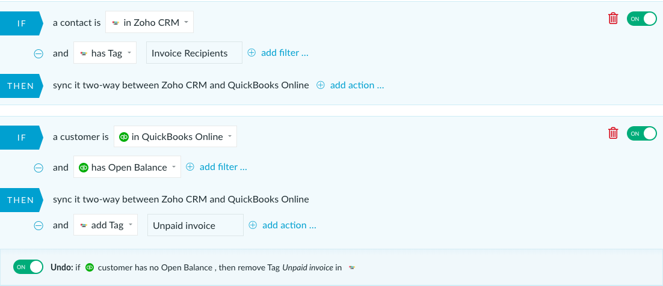Turn off the QuickBooks customer rule
This screenshot has height=286, width=663.
coord(642,133)
